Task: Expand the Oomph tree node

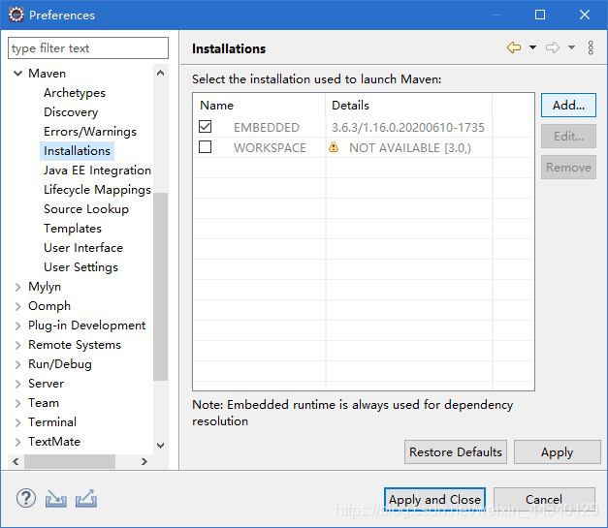Action: pyautogui.click(x=17, y=306)
